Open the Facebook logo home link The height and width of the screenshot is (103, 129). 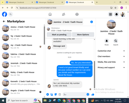pyautogui.click(x=4, y=14)
